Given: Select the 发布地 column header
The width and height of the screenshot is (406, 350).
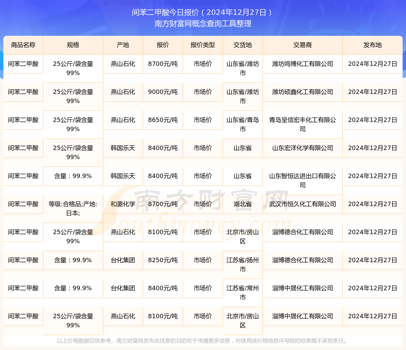Looking at the screenshot, I should [373, 45].
